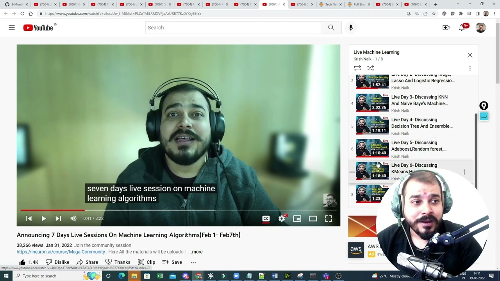Go to the YouTube home logo
Viewport: 500px width, 281px height.
point(38,28)
